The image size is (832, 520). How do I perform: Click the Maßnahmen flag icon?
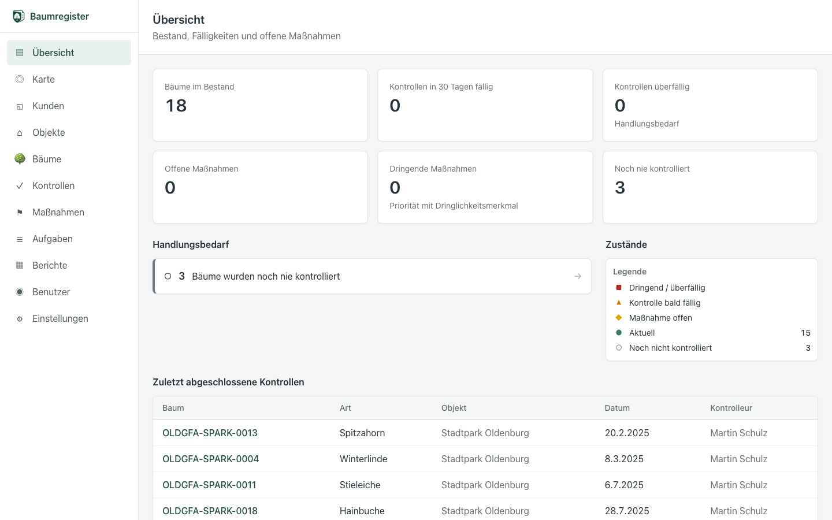[x=20, y=212]
